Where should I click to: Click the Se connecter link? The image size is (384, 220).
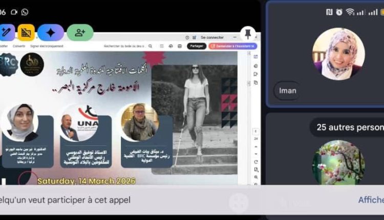coord(212,37)
